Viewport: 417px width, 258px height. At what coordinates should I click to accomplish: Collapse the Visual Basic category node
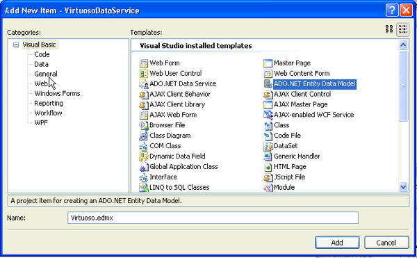click(x=16, y=45)
